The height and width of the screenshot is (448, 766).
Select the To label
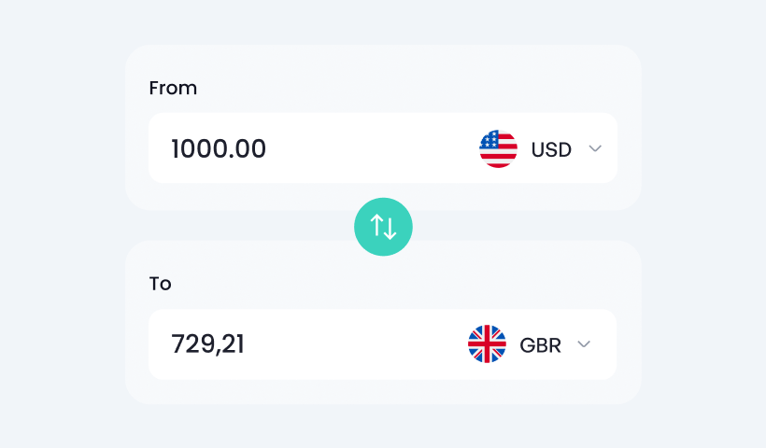point(161,284)
